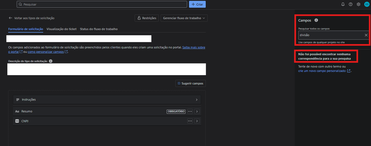Click the OBRIGATÓRIO badge on Resumo
This screenshot has height=146, width=371.
(x=176, y=111)
